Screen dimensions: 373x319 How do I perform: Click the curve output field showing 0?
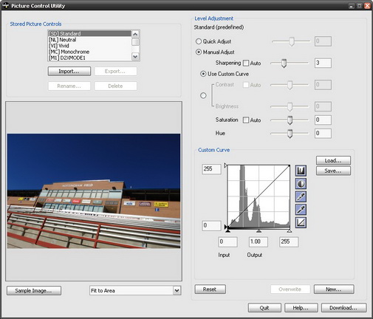pyautogui.click(x=211, y=225)
